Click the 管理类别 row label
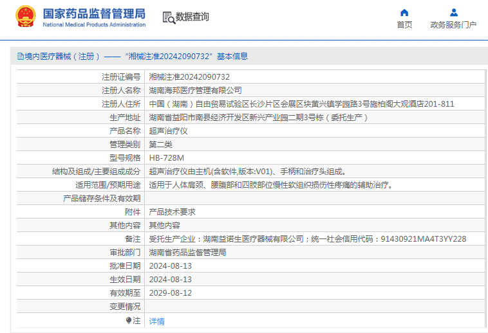Viewport: 488px width, 333px height. point(125,145)
